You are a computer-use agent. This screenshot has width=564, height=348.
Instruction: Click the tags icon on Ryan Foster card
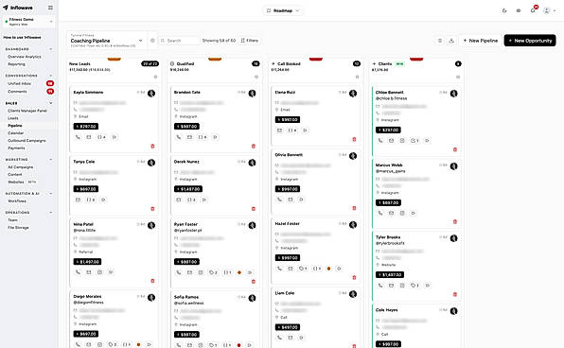click(x=213, y=272)
